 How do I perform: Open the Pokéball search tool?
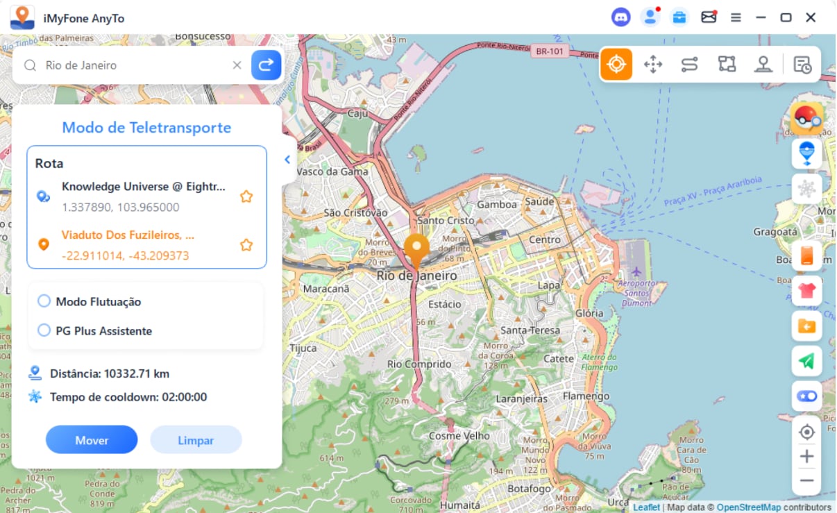[x=806, y=119]
